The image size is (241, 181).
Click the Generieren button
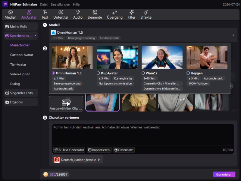224,174
